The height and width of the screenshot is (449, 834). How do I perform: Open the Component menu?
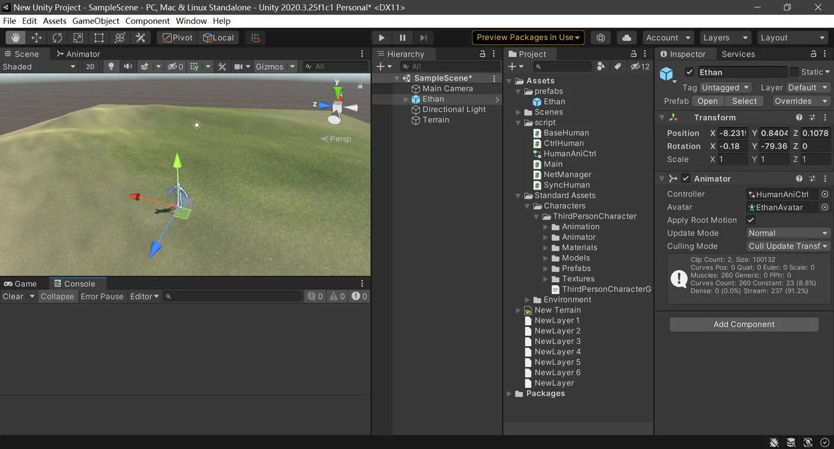(x=147, y=21)
